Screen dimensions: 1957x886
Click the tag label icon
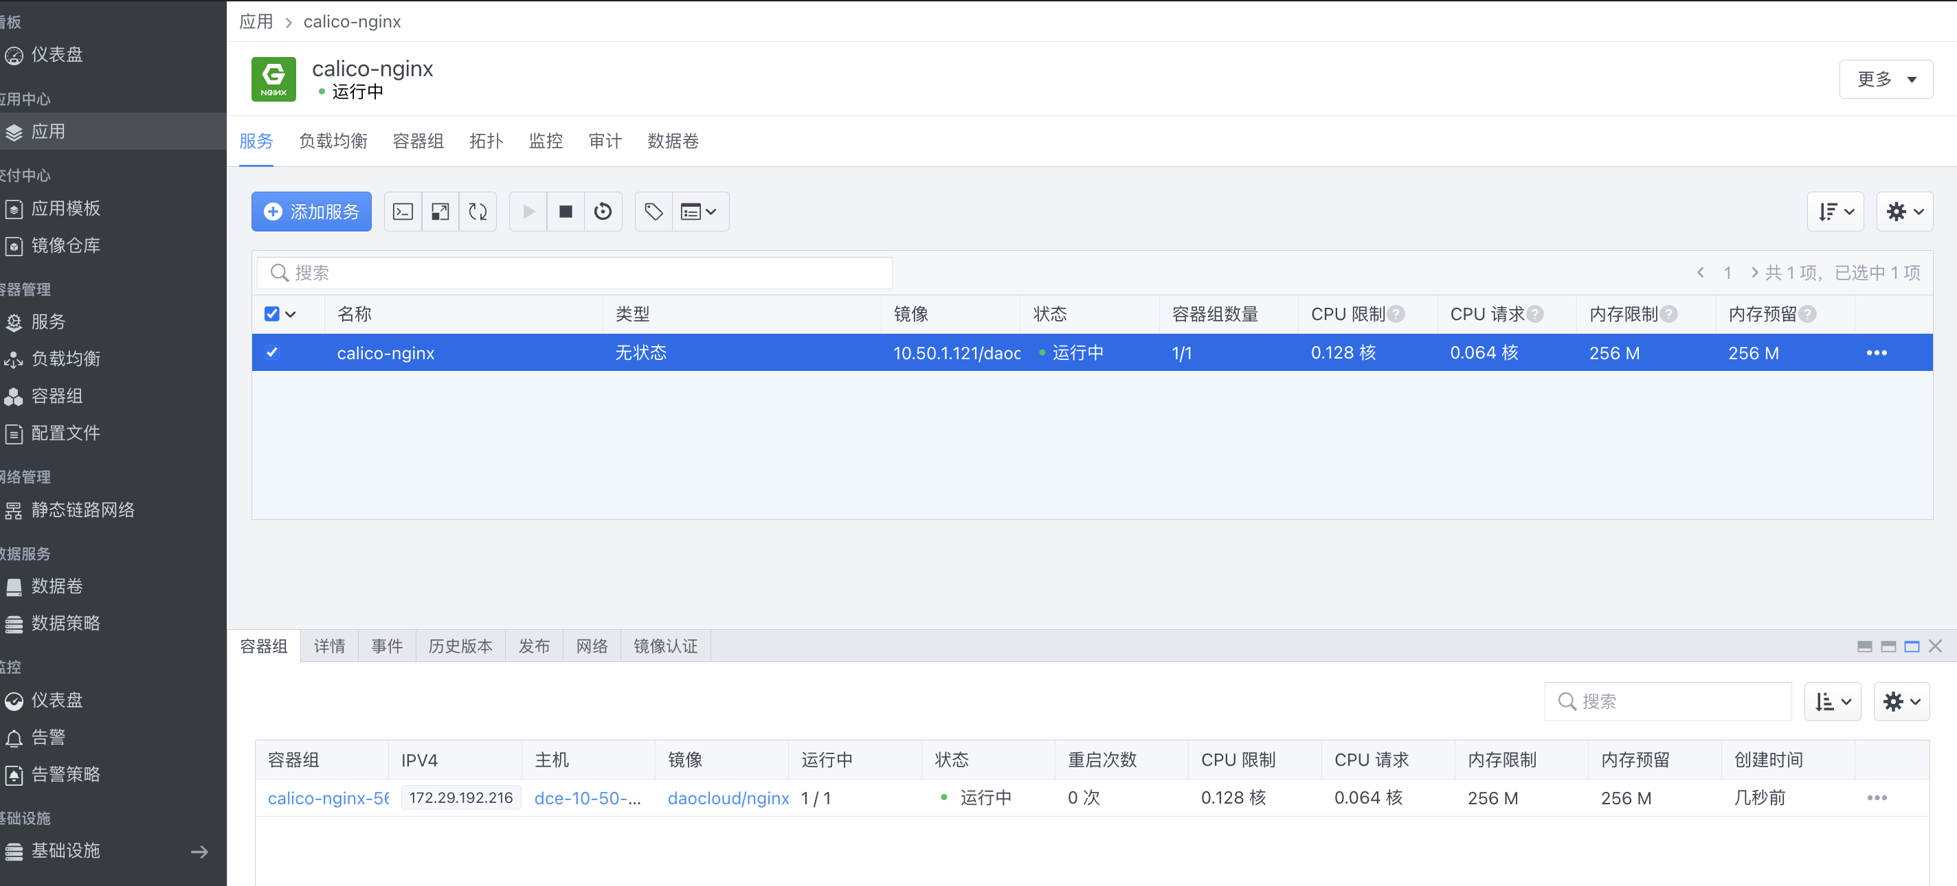click(653, 212)
